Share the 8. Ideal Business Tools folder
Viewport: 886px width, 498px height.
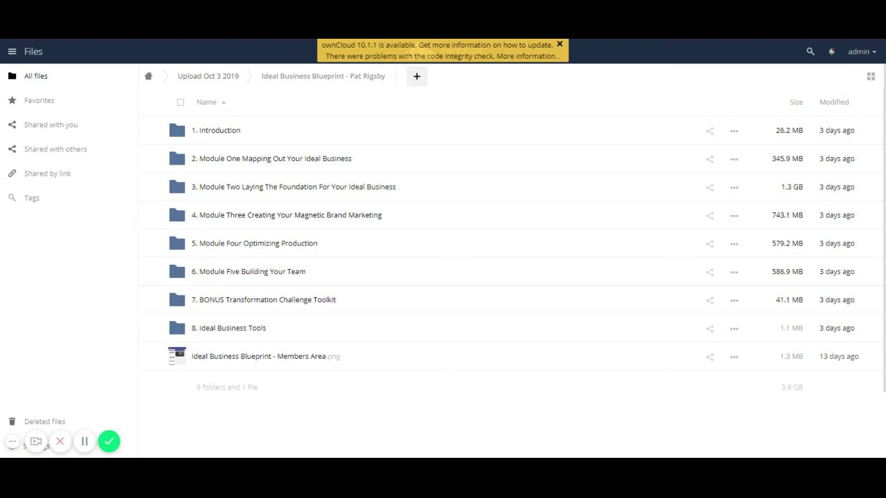tap(709, 329)
